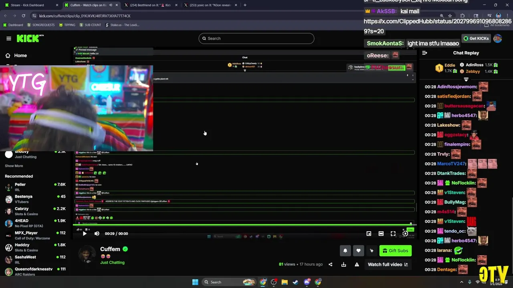513x288 pixels.
Task: Expand the chat leaderboard arrow
Action: pos(466,80)
